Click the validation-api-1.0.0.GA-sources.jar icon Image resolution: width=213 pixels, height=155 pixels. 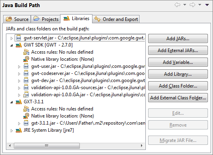26,88
